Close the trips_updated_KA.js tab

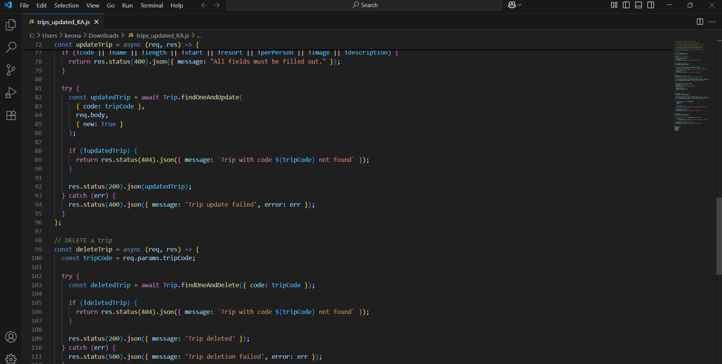point(96,22)
